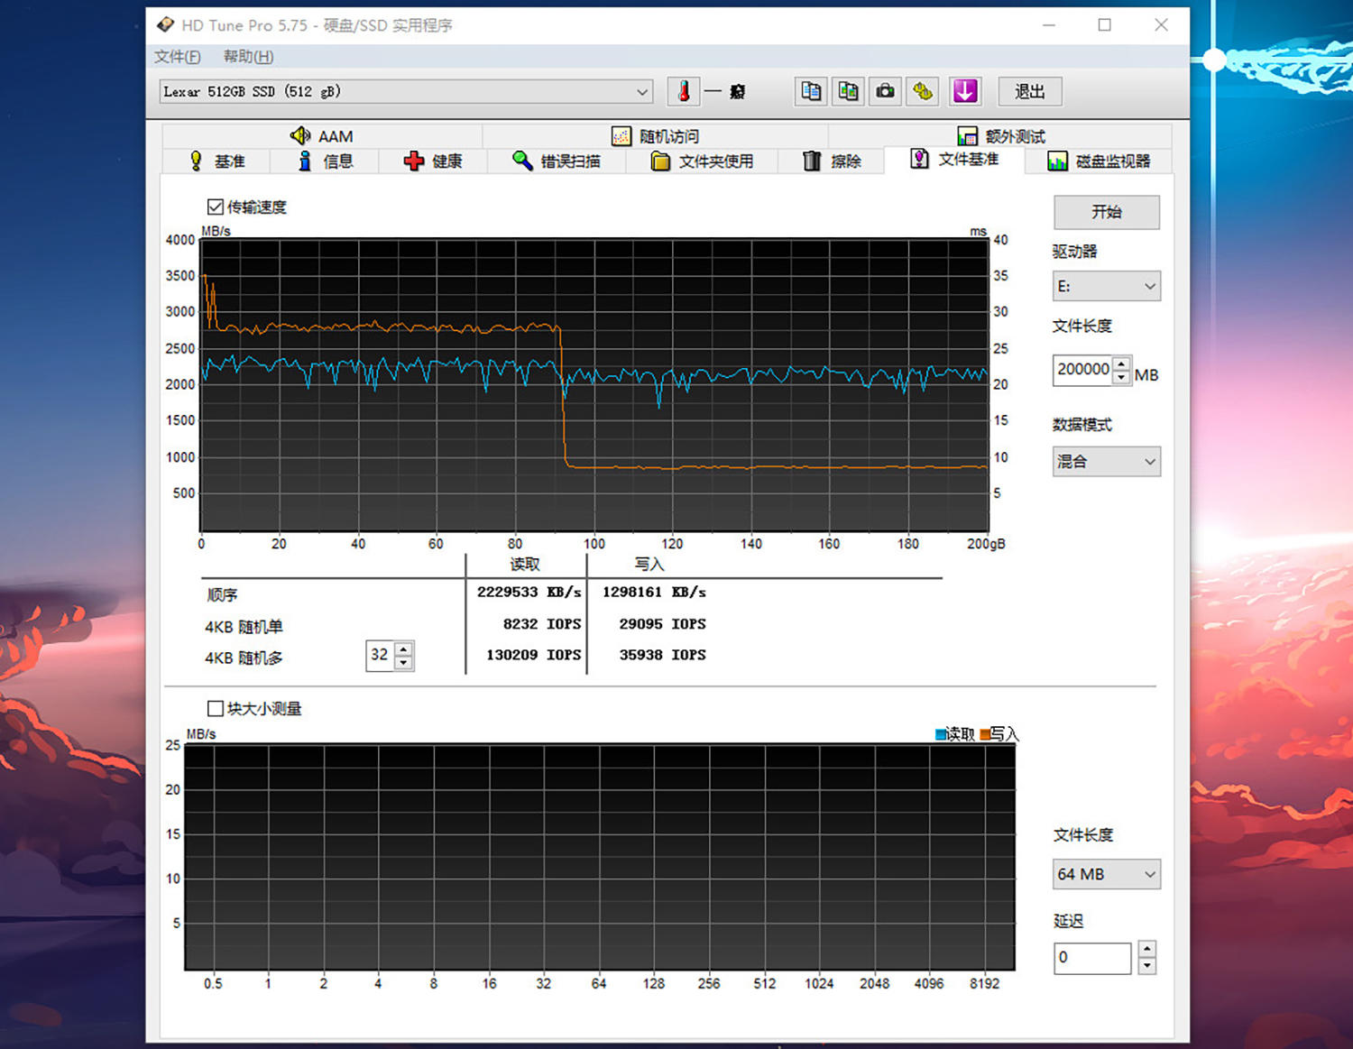The width and height of the screenshot is (1353, 1049).
Task: Click the purple download arrow icon
Action: (x=965, y=91)
